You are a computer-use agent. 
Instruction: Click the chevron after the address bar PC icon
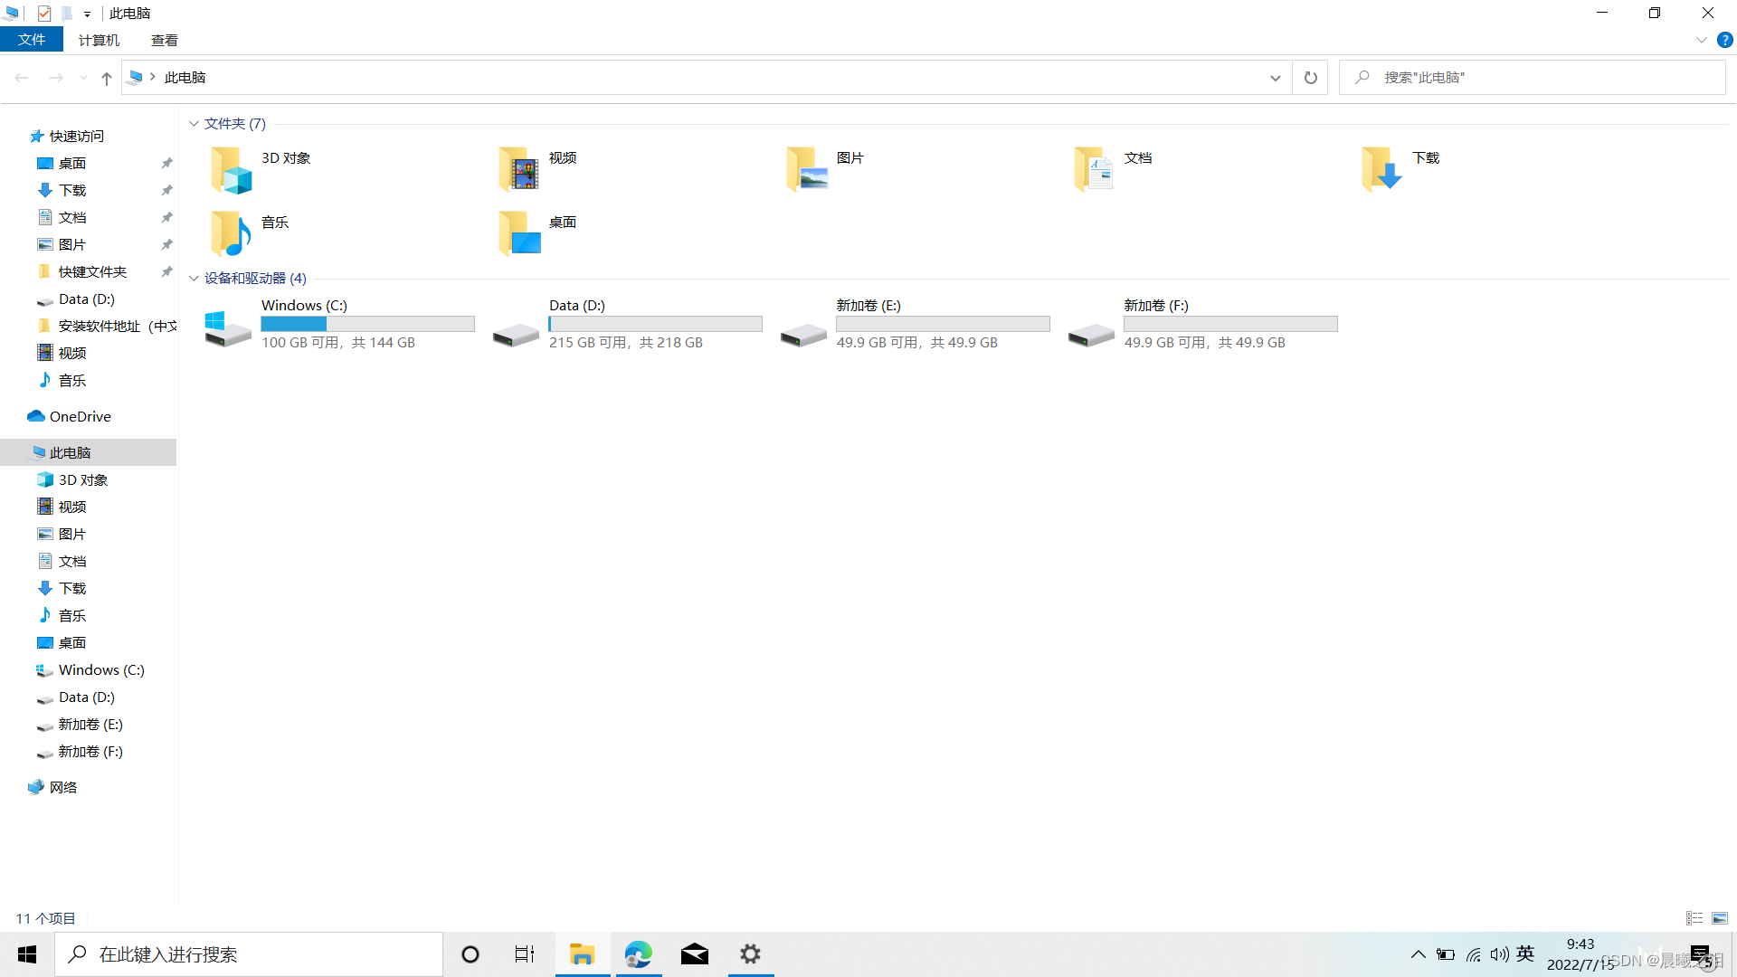click(153, 77)
